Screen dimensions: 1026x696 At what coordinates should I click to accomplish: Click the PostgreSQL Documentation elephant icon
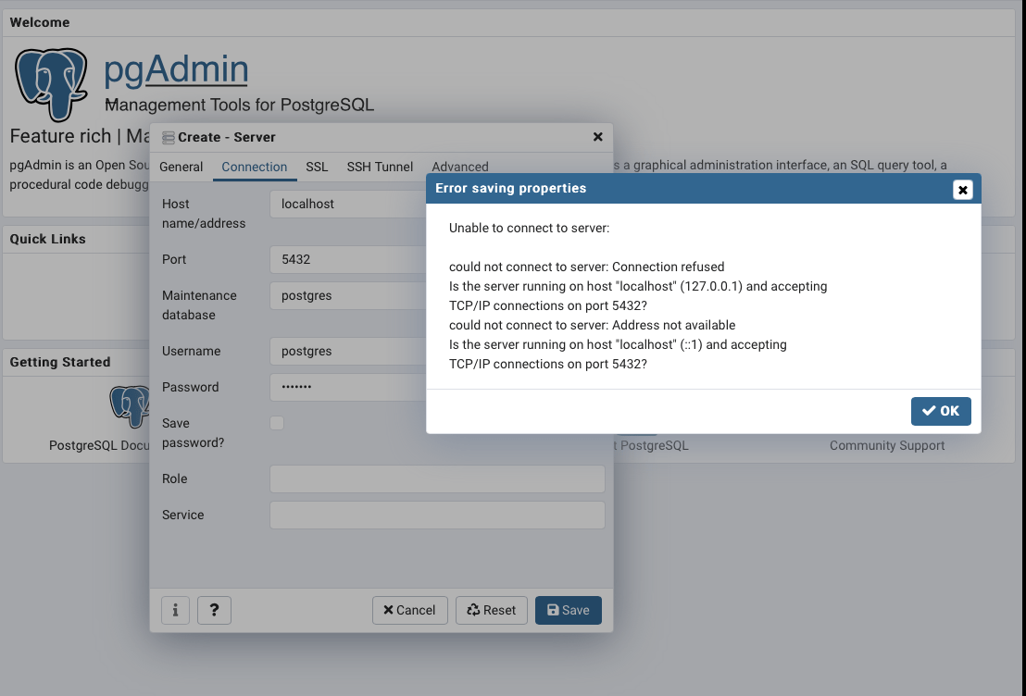pyautogui.click(x=129, y=407)
